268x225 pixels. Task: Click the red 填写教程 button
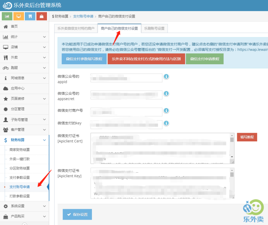click(x=247, y=137)
